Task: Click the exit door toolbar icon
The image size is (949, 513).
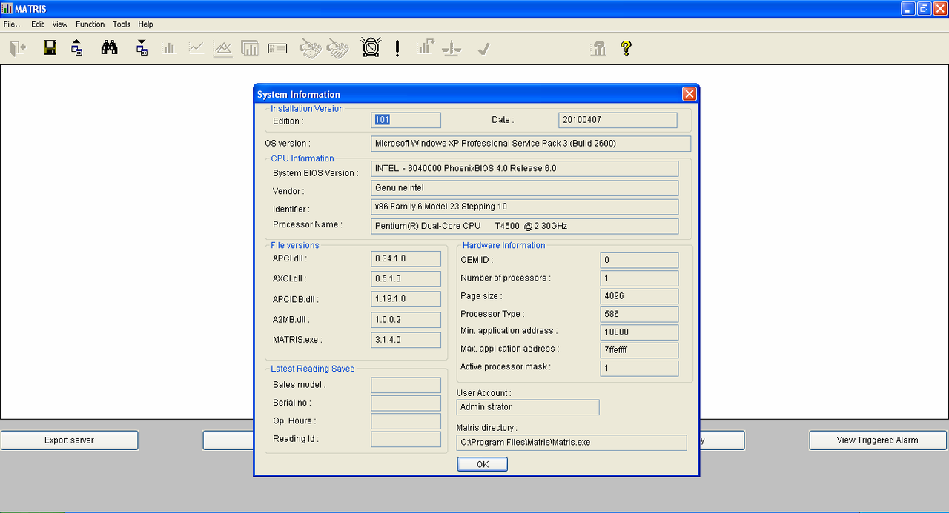Action: point(18,48)
